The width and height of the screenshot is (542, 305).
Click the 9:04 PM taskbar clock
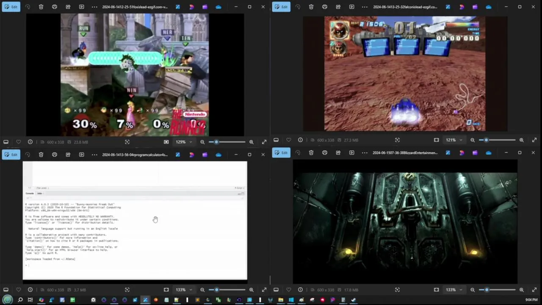(x=531, y=300)
